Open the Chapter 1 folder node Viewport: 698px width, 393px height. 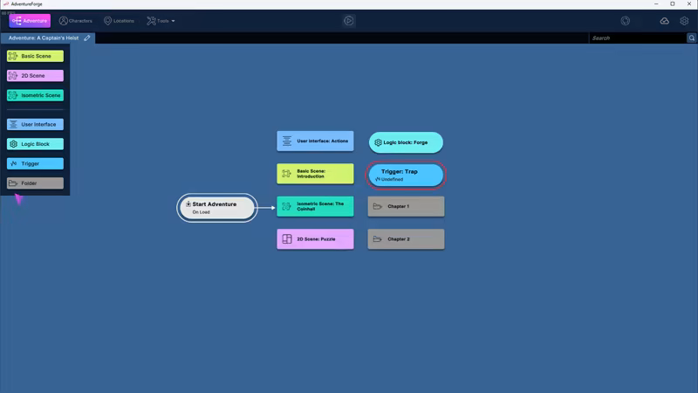tap(406, 206)
